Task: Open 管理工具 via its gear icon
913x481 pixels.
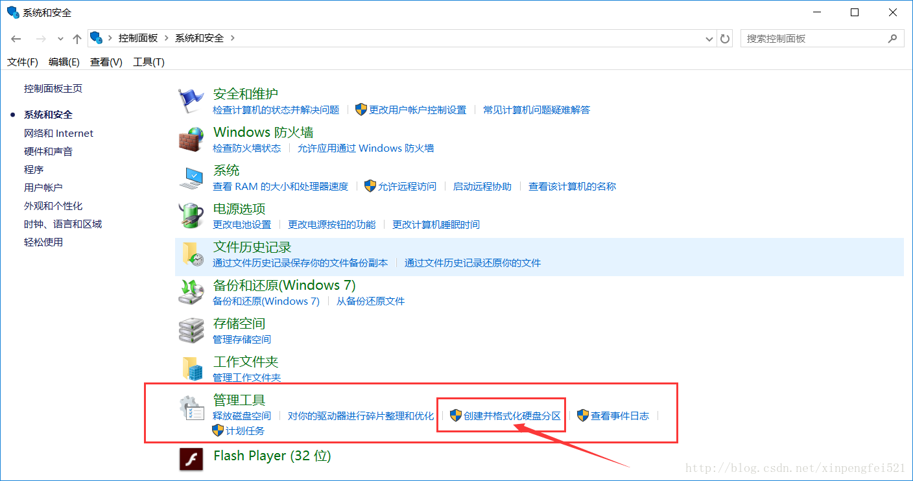Action: pos(191,407)
